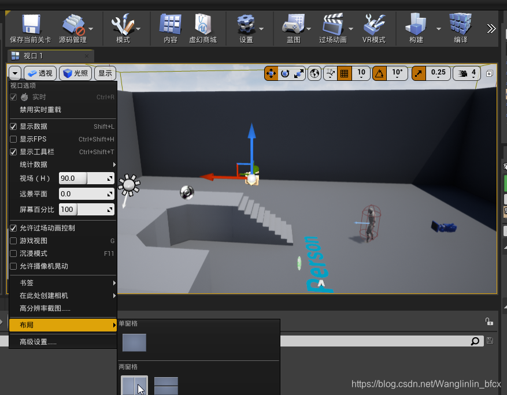Select 禁用实时重载 menu item
The image size is (507, 395).
click(x=63, y=110)
